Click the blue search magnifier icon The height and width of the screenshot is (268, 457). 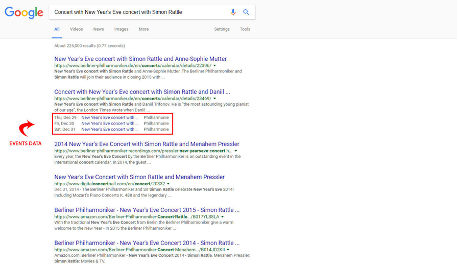click(x=246, y=12)
